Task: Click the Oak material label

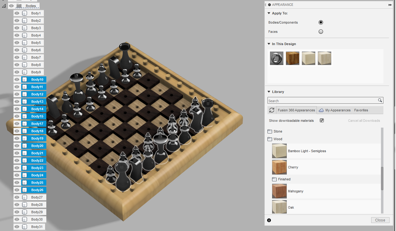Action: click(x=291, y=207)
